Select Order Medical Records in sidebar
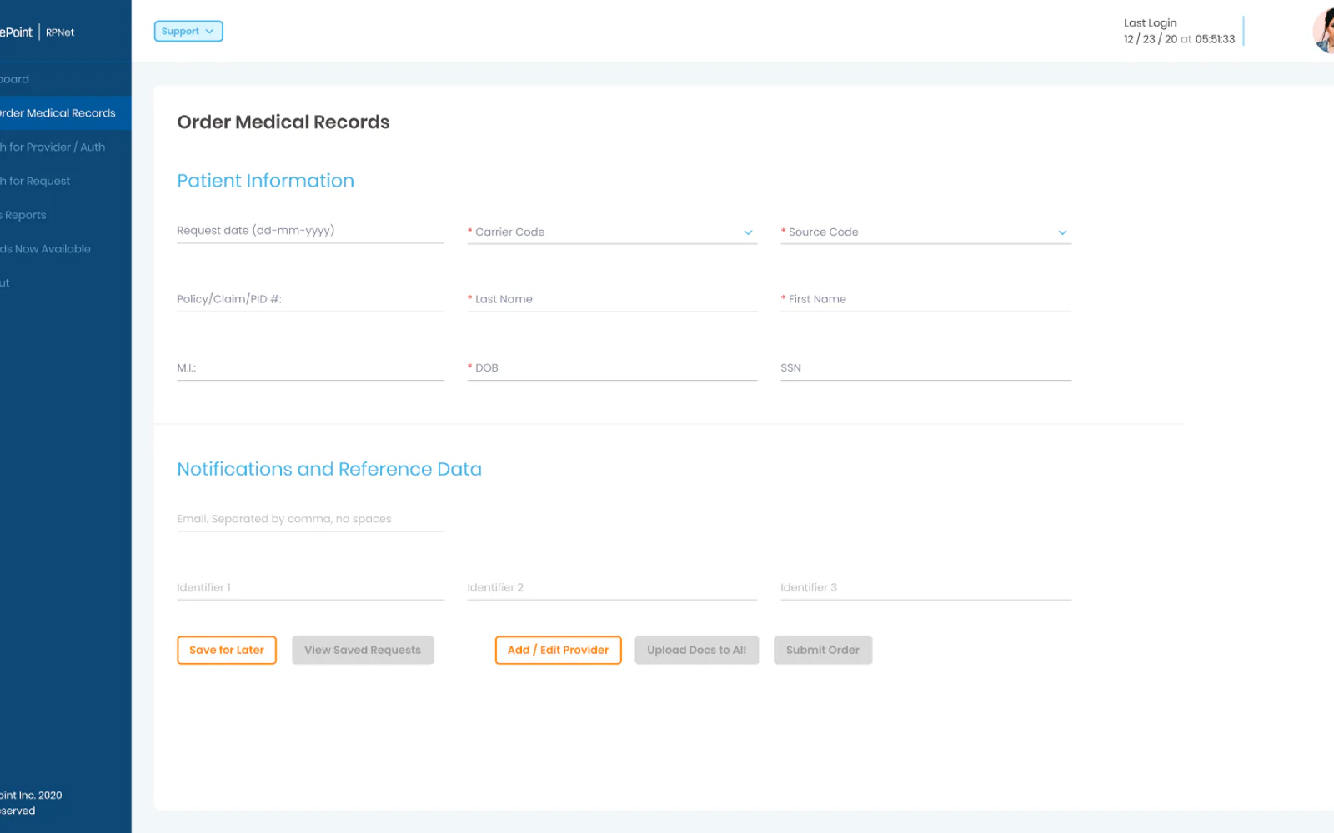The height and width of the screenshot is (833, 1334). tap(65, 113)
